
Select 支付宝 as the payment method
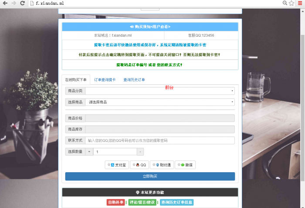coord(117,165)
